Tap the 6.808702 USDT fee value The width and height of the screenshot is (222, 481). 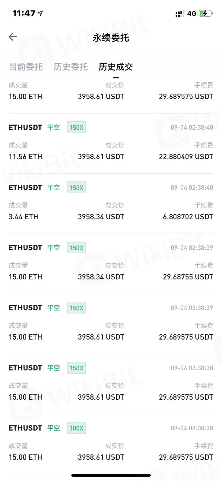pyautogui.click(x=188, y=217)
